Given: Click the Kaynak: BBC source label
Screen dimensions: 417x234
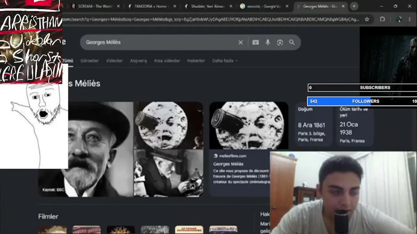Looking at the screenshot, I should click(x=53, y=190).
